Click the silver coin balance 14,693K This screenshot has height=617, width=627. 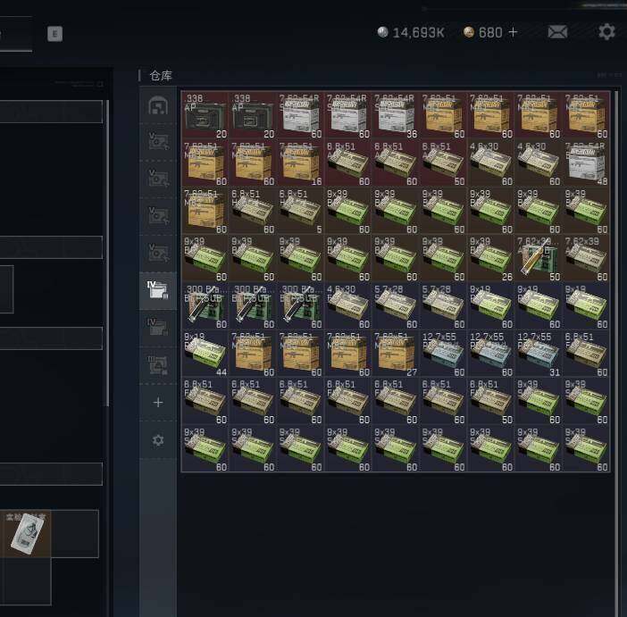point(411,32)
